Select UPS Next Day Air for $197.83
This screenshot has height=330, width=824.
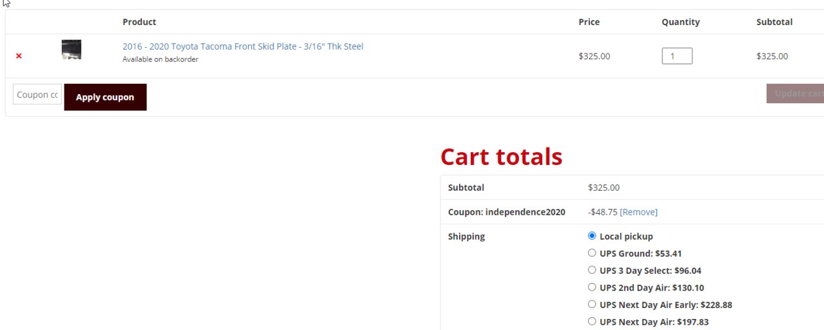(x=592, y=322)
